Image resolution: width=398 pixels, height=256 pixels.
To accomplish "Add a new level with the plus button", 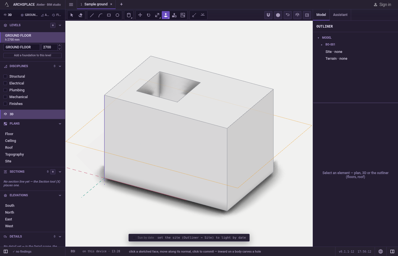I will 53,25.
